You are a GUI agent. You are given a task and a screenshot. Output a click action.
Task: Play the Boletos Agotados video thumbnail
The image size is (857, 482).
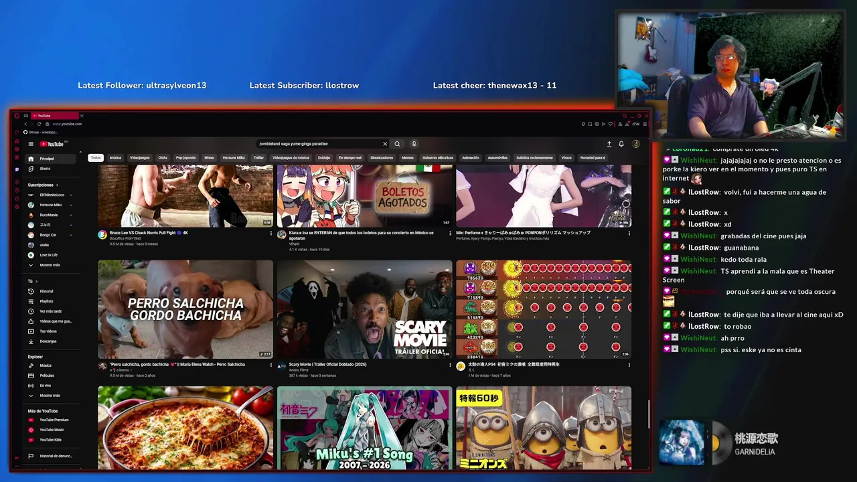pyautogui.click(x=364, y=195)
